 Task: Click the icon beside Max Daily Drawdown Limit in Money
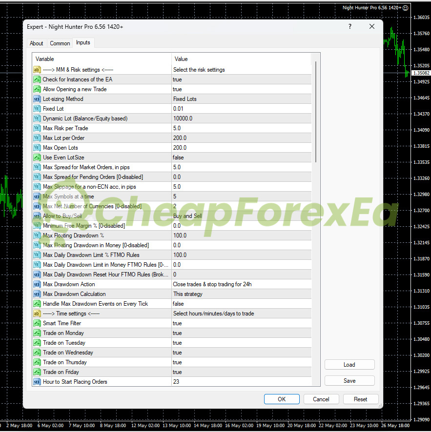[37, 265]
